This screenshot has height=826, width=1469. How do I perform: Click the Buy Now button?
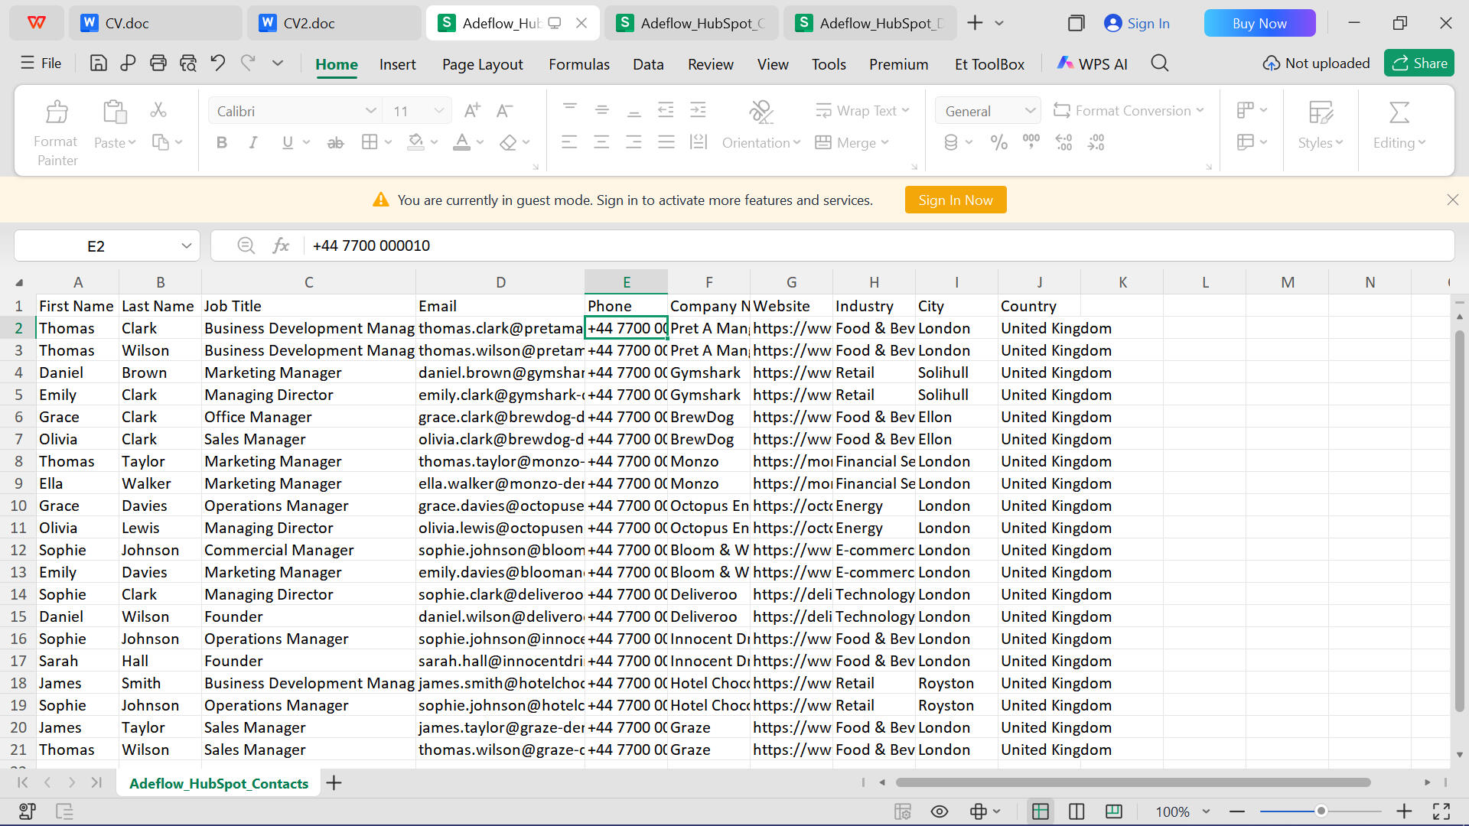point(1259,23)
